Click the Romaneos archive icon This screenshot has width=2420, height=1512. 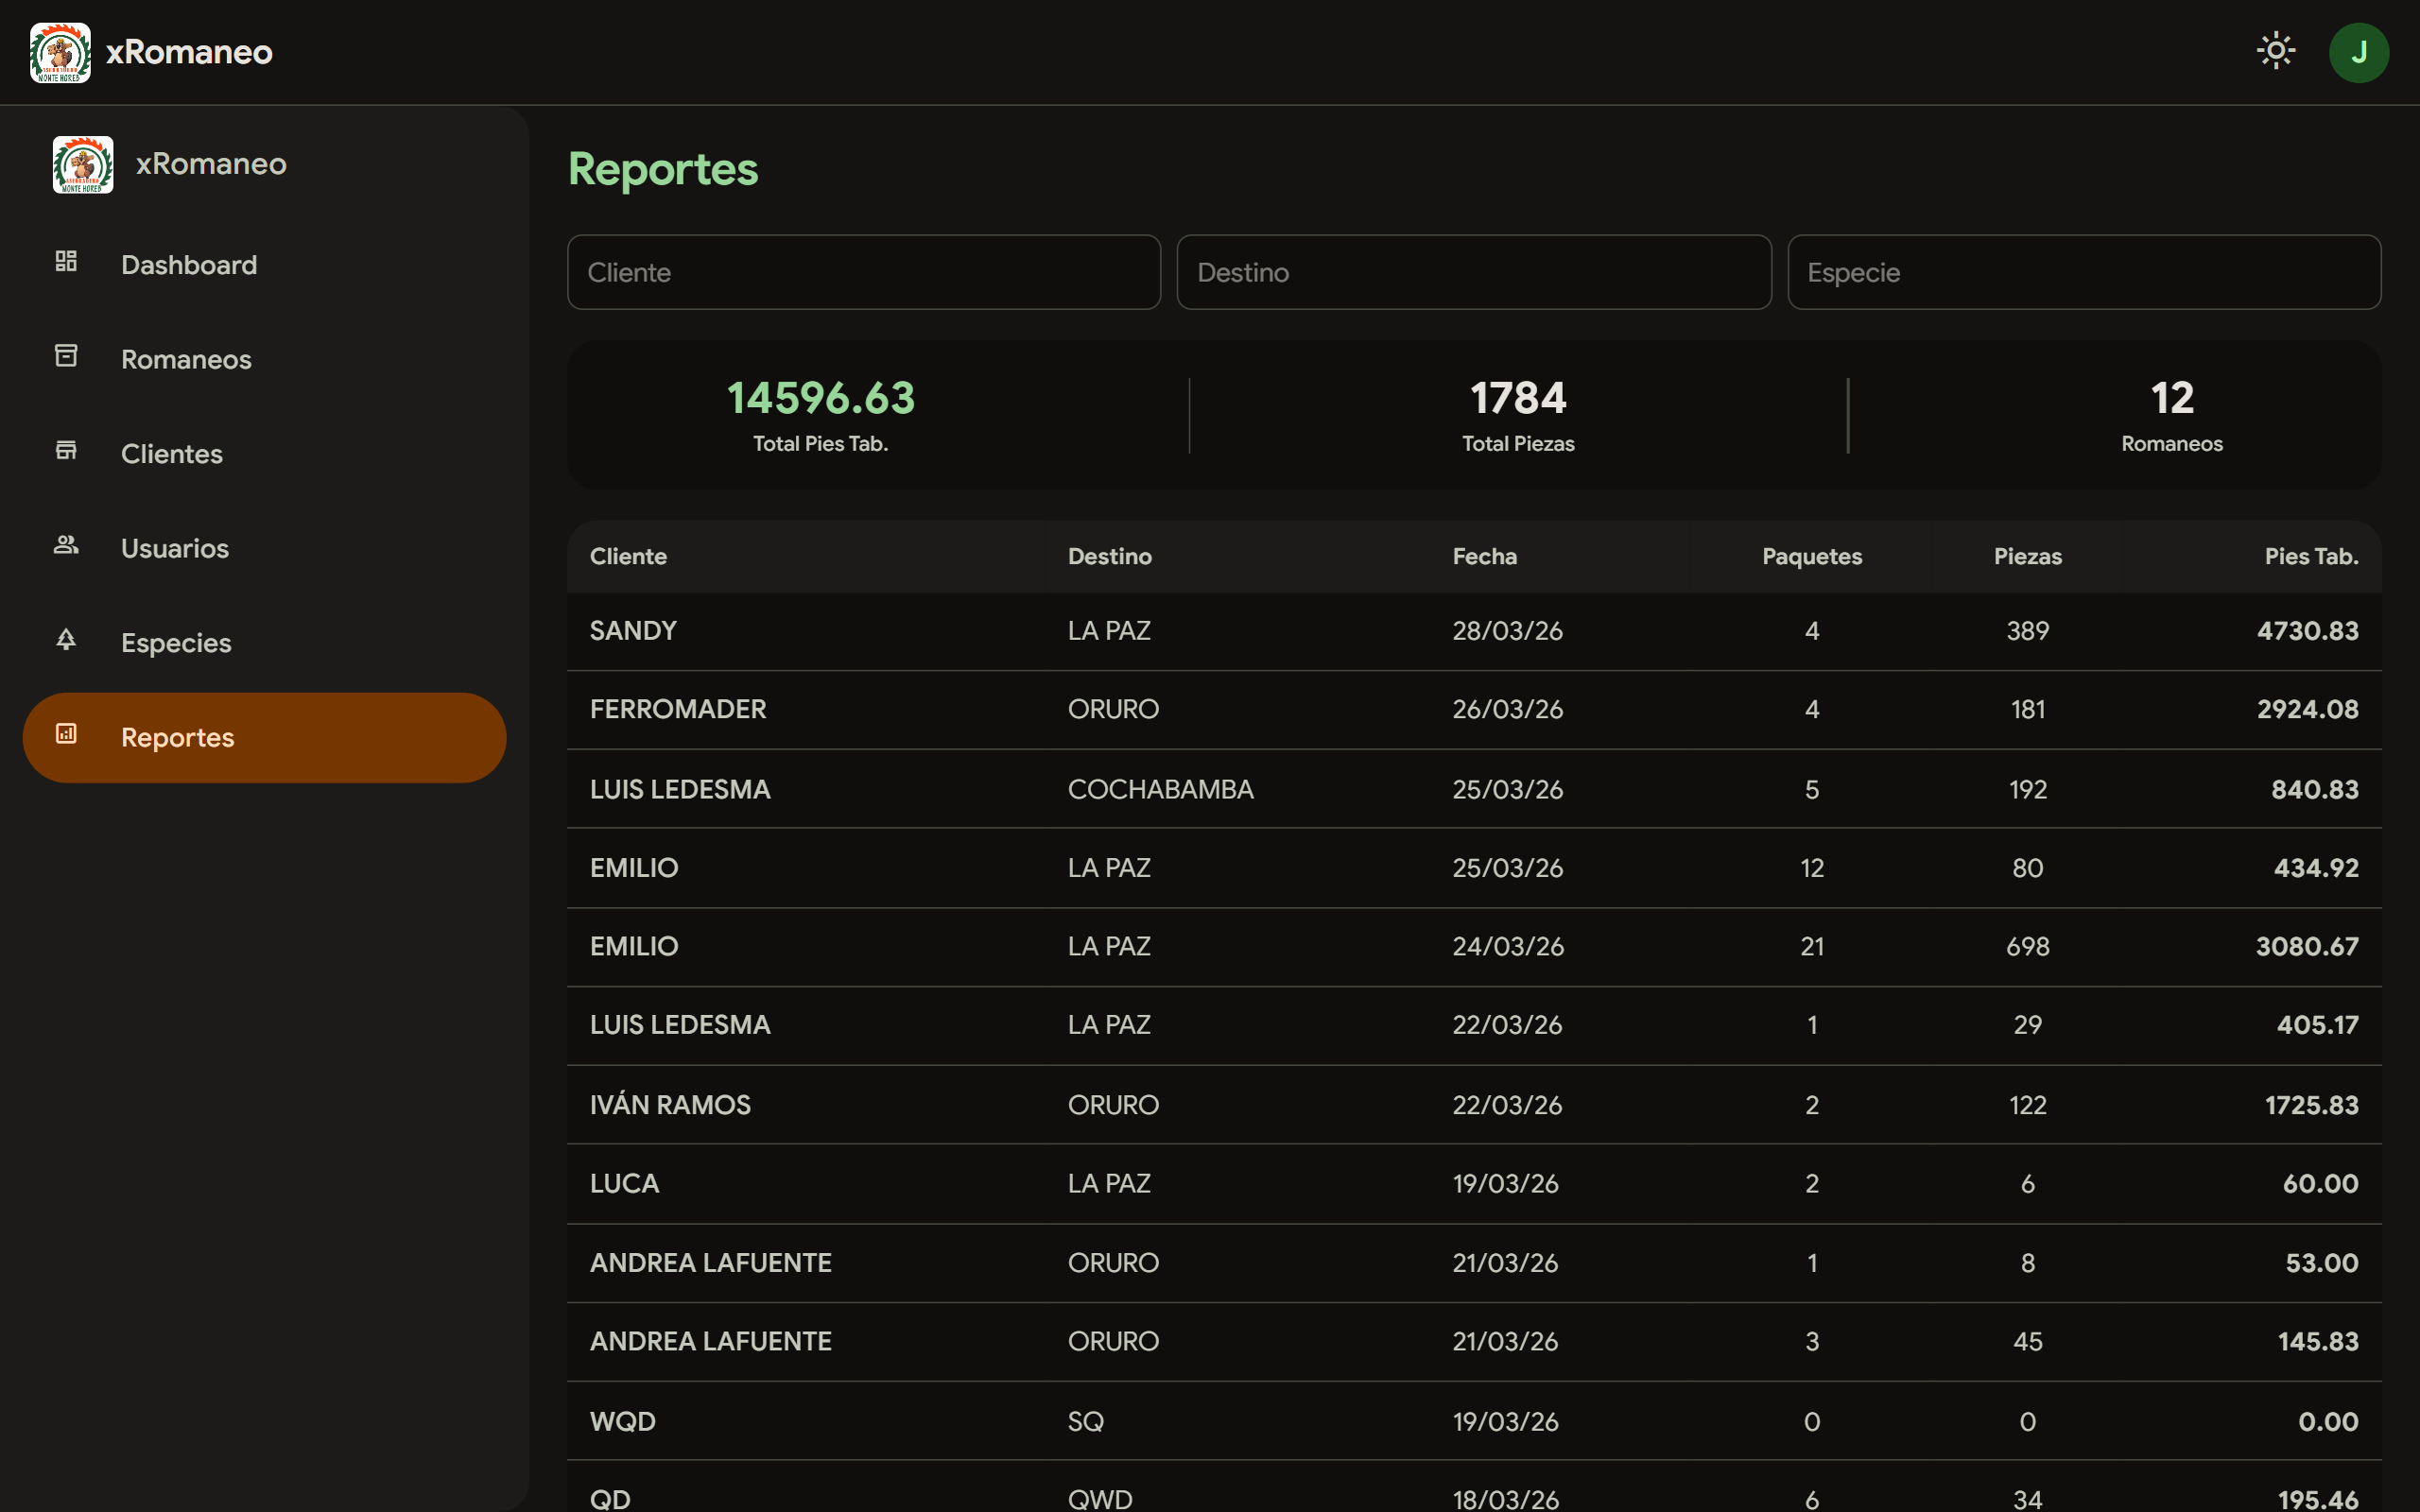tap(66, 356)
